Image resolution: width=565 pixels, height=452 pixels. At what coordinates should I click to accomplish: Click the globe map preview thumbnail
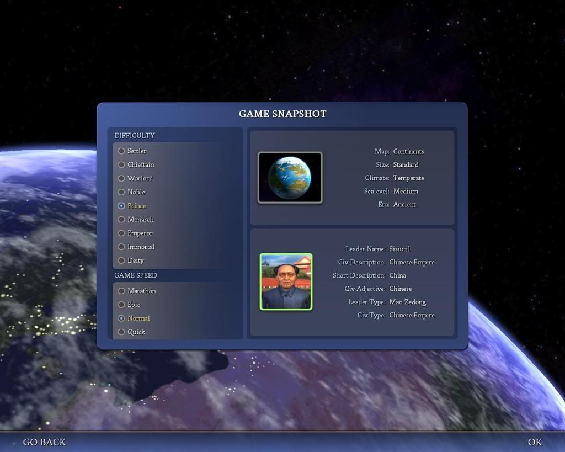290,178
